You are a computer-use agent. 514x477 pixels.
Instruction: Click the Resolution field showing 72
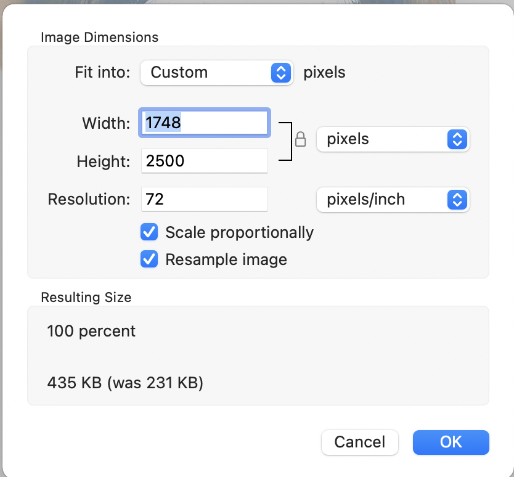coord(205,199)
